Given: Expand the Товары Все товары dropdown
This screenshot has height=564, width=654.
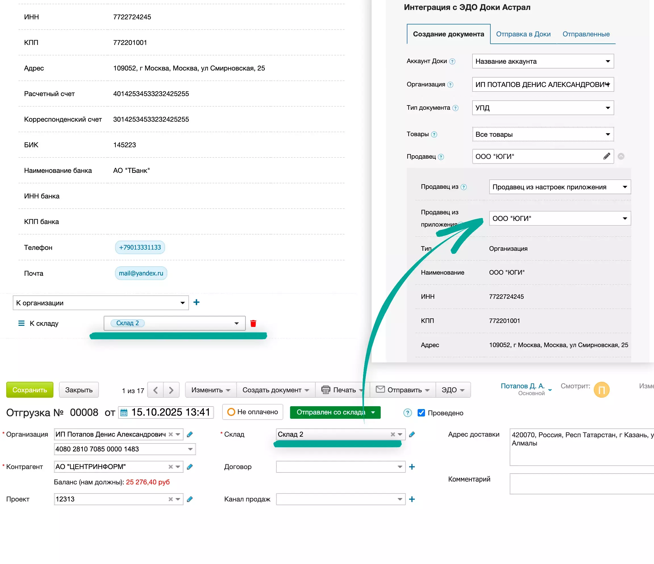Looking at the screenshot, I should 543,134.
